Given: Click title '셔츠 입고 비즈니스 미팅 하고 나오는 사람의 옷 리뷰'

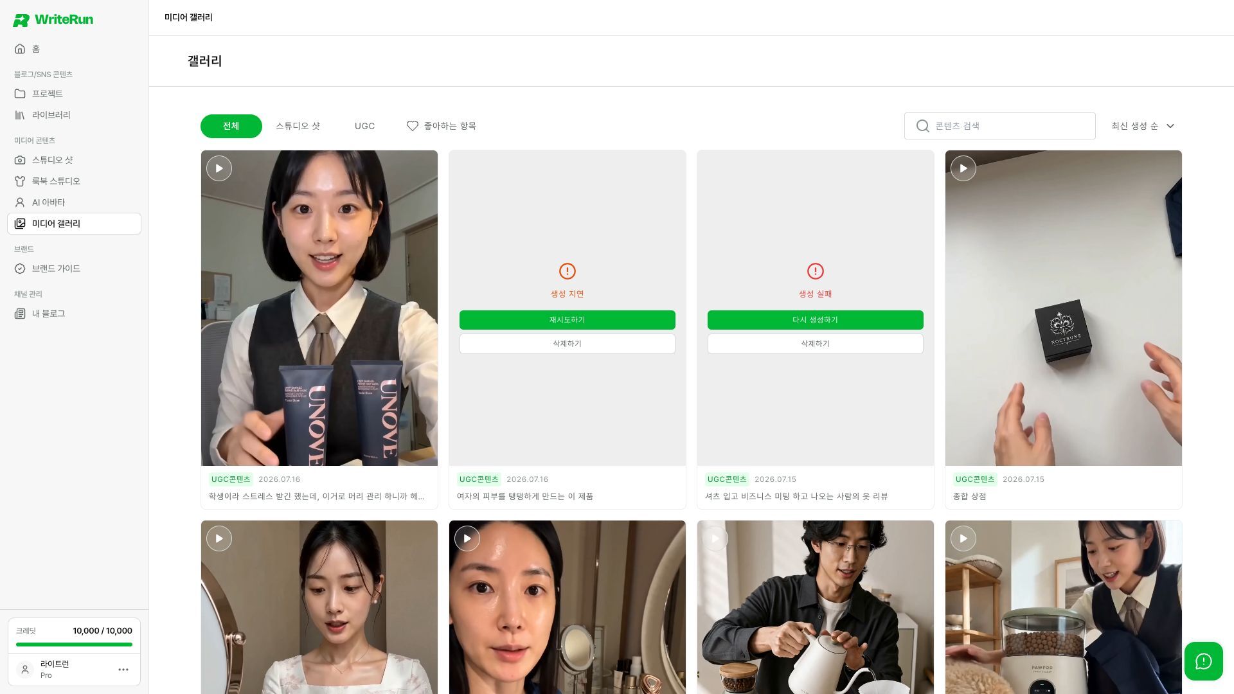Looking at the screenshot, I should [x=796, y=497].
